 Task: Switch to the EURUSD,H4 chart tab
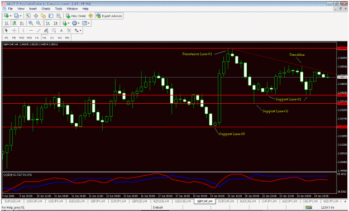13,201
